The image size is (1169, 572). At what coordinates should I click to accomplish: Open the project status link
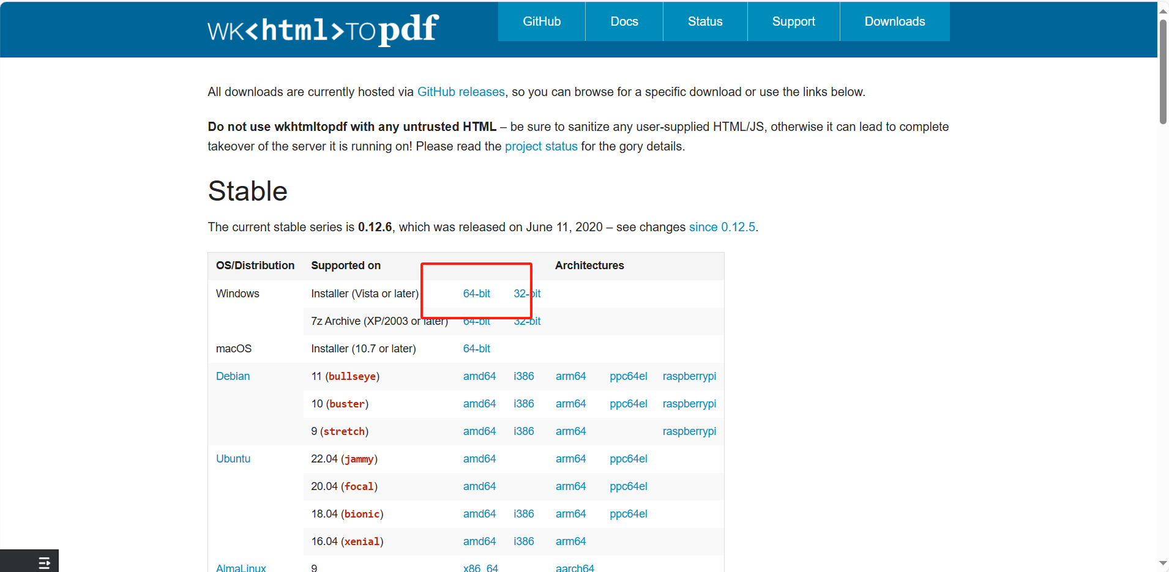(x=541, y=146)
